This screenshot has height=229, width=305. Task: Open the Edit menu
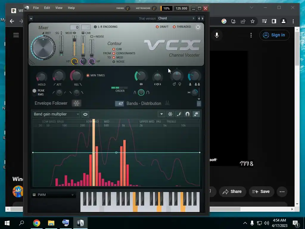tap(47, 8)
